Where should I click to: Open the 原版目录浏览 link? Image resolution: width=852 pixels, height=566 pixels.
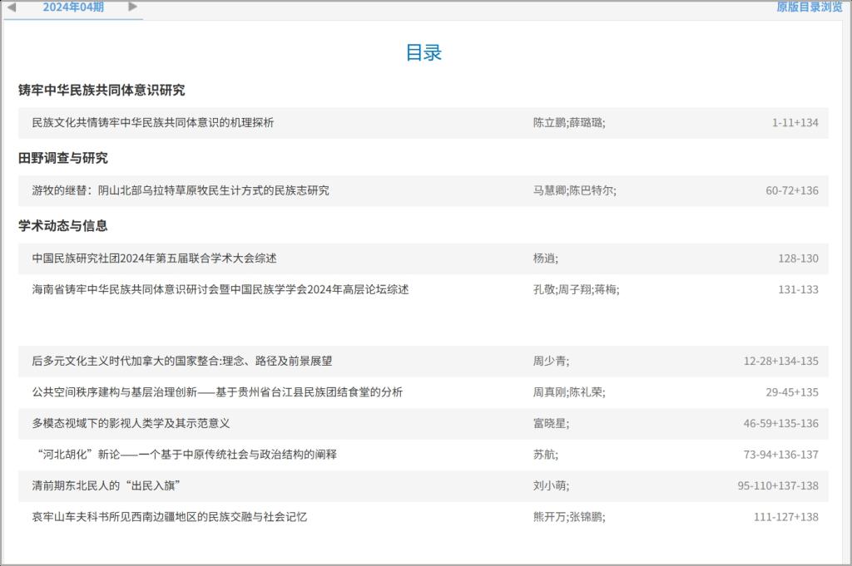(x=809, y=7)
